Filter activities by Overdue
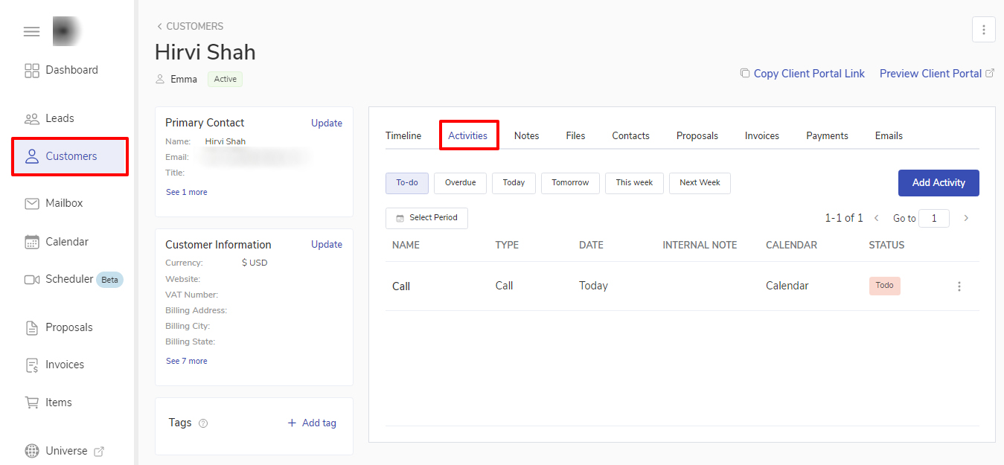This screenshot has height=465, width=1004. pos(460,183)
